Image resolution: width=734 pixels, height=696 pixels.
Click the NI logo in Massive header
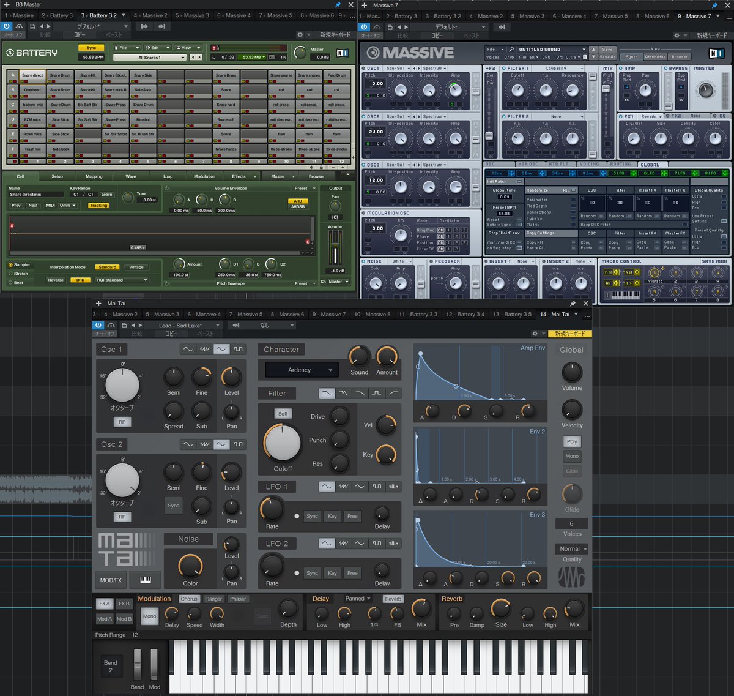tap(716, 53)
